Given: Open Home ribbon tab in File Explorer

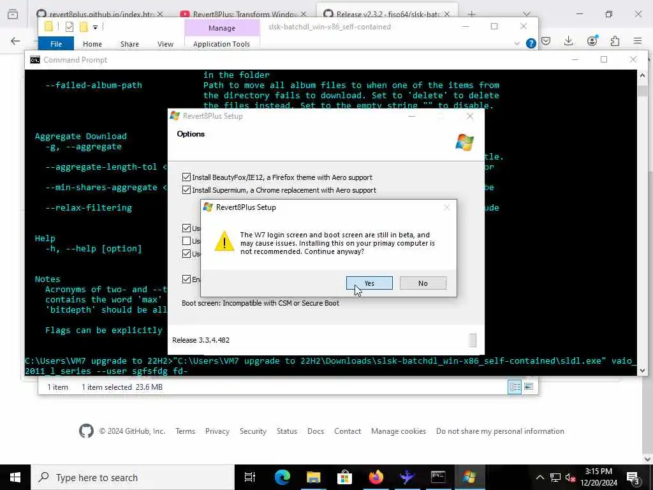Looking at the screenshot, I should pyautogui.click(x=92, y=44).
